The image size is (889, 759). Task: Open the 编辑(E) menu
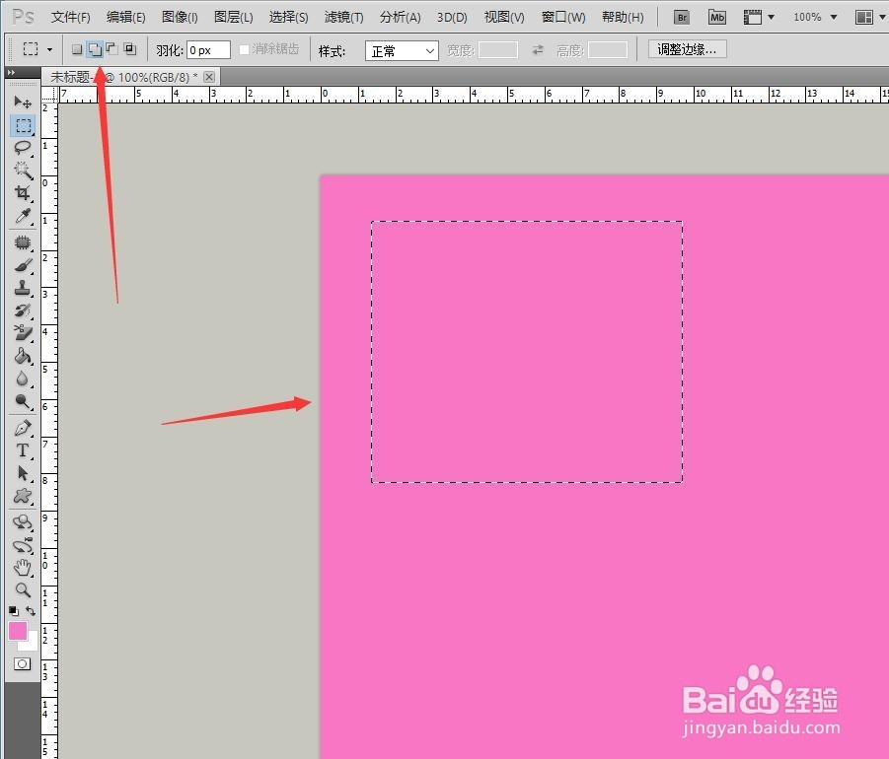[126, 17]
